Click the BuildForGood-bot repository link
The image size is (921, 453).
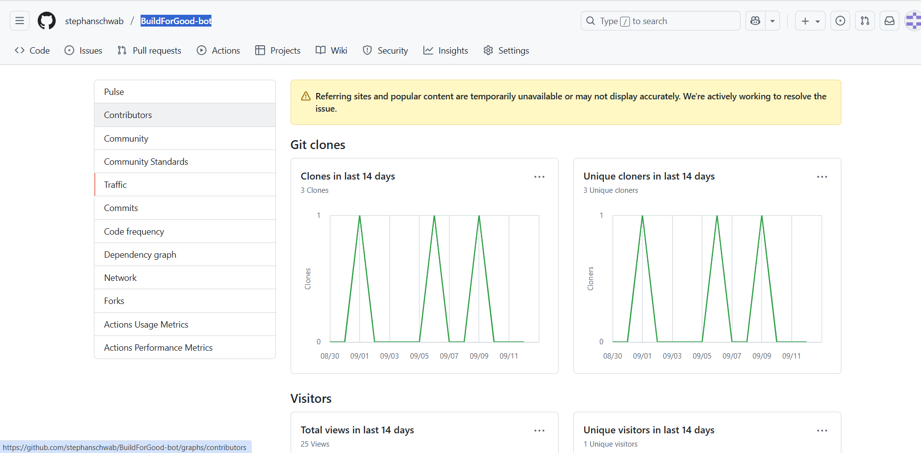(176, 21)
